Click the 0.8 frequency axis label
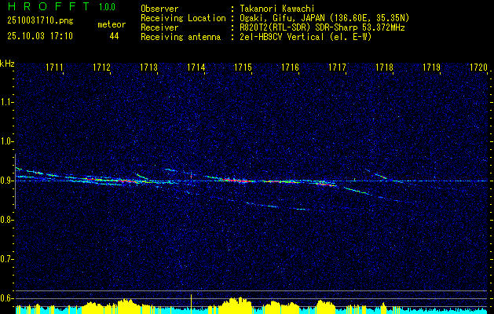The width and height of the screenshot is (494, 314). 6,220
